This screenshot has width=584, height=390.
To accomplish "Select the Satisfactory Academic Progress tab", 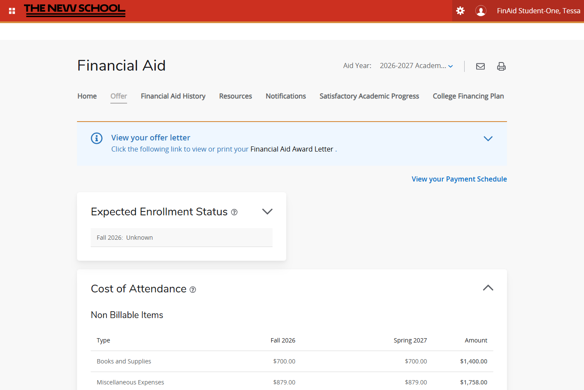I will tap(369, 96).
